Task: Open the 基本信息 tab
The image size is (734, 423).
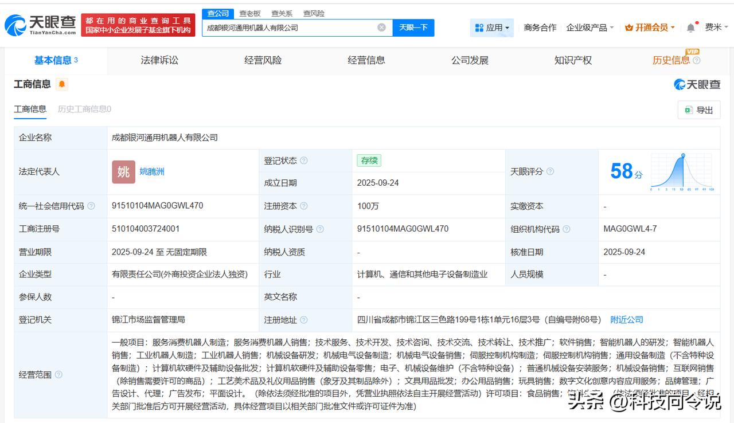Action: 56,60
